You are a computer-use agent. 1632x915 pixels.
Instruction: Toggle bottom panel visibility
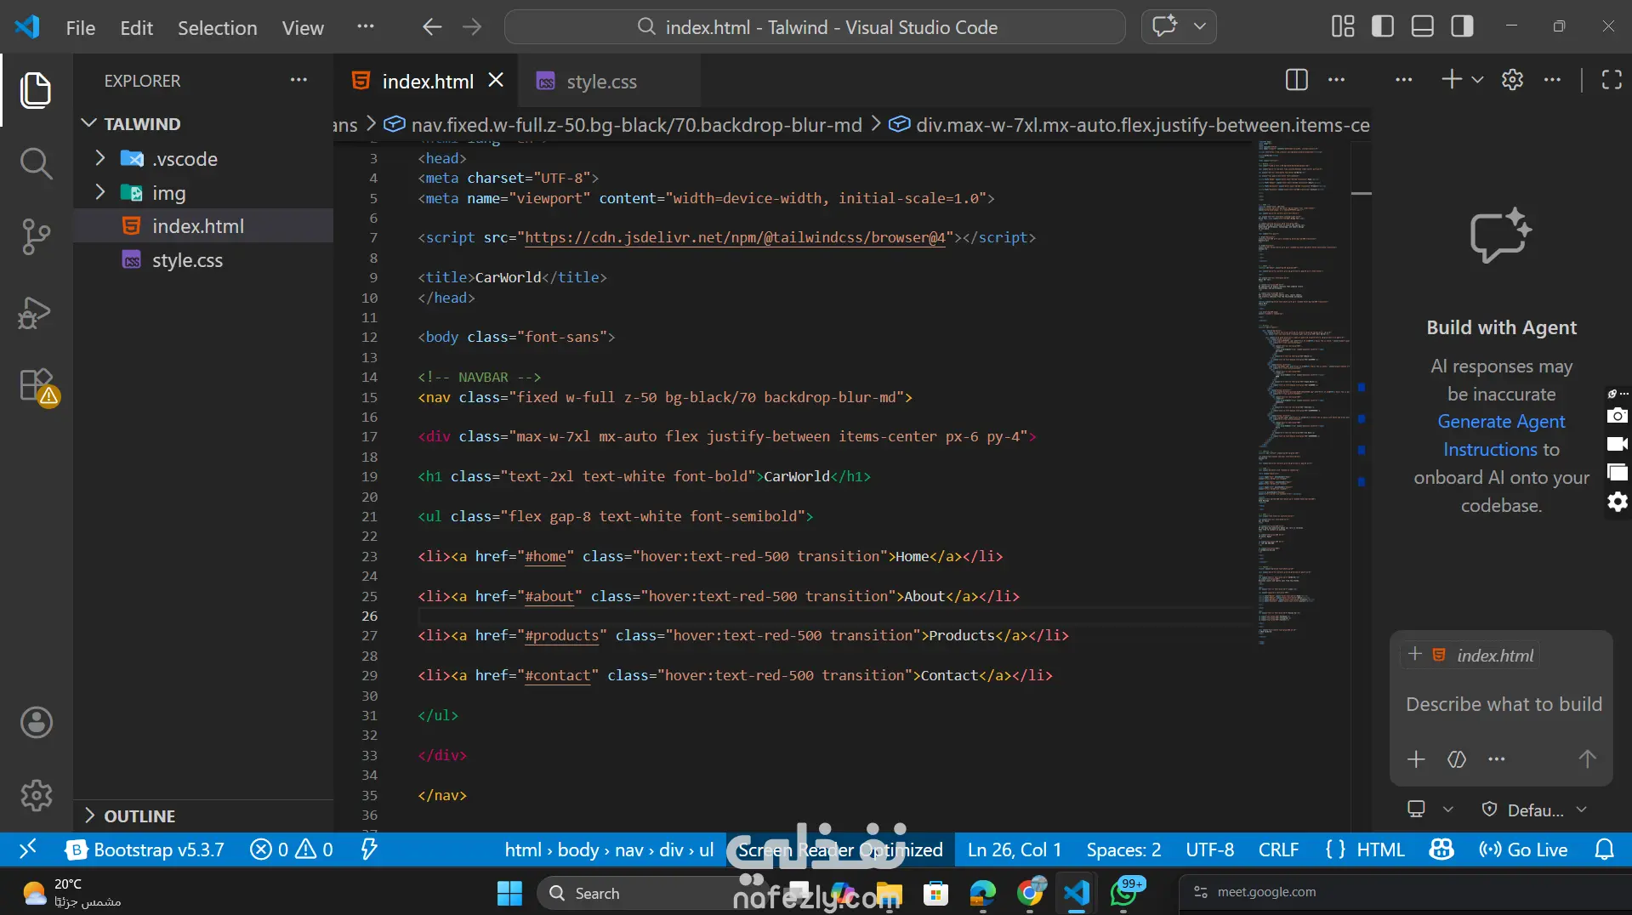click(1423, 26)
